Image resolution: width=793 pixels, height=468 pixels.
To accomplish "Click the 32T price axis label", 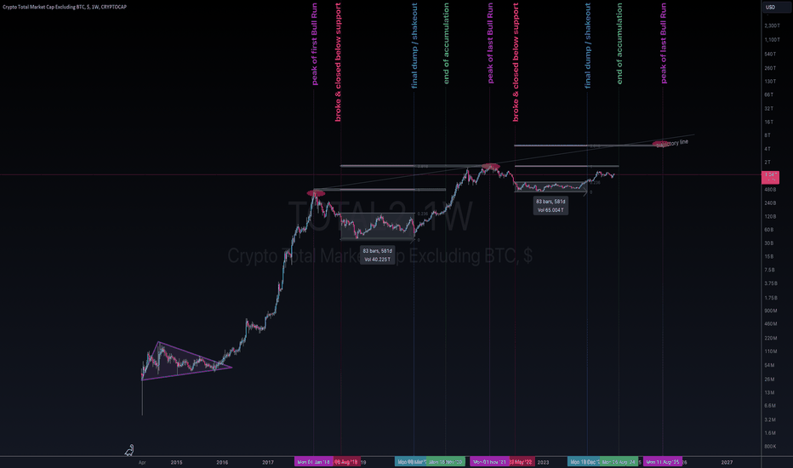I will [x=768, y=109].
